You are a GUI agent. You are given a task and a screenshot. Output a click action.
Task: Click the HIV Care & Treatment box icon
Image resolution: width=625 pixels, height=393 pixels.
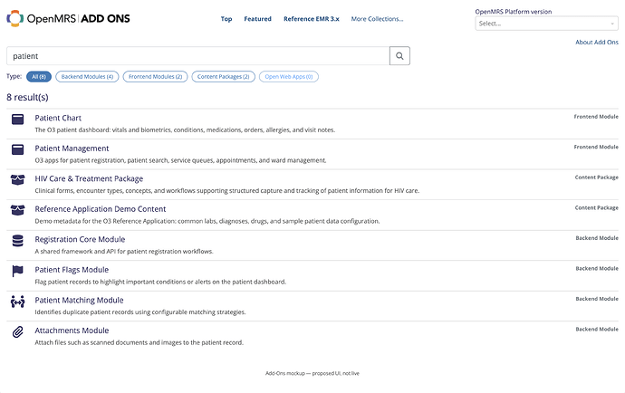coord(17,180)
